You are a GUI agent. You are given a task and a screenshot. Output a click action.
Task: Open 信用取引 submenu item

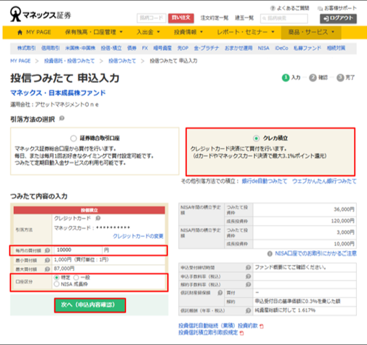click(x=50, y=48)
